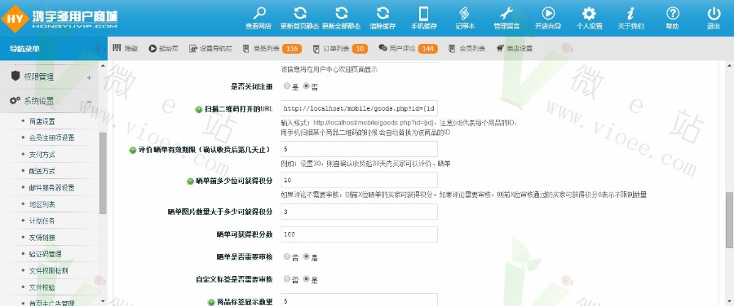The height and width of the screenshot is (306, 734).
Task: Open 文件权限检测 in the sidebar
Action: [49, 271]
